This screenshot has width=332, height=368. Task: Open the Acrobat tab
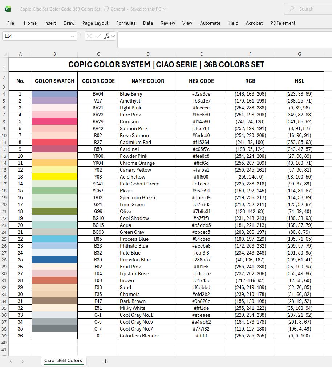[254, 23]
